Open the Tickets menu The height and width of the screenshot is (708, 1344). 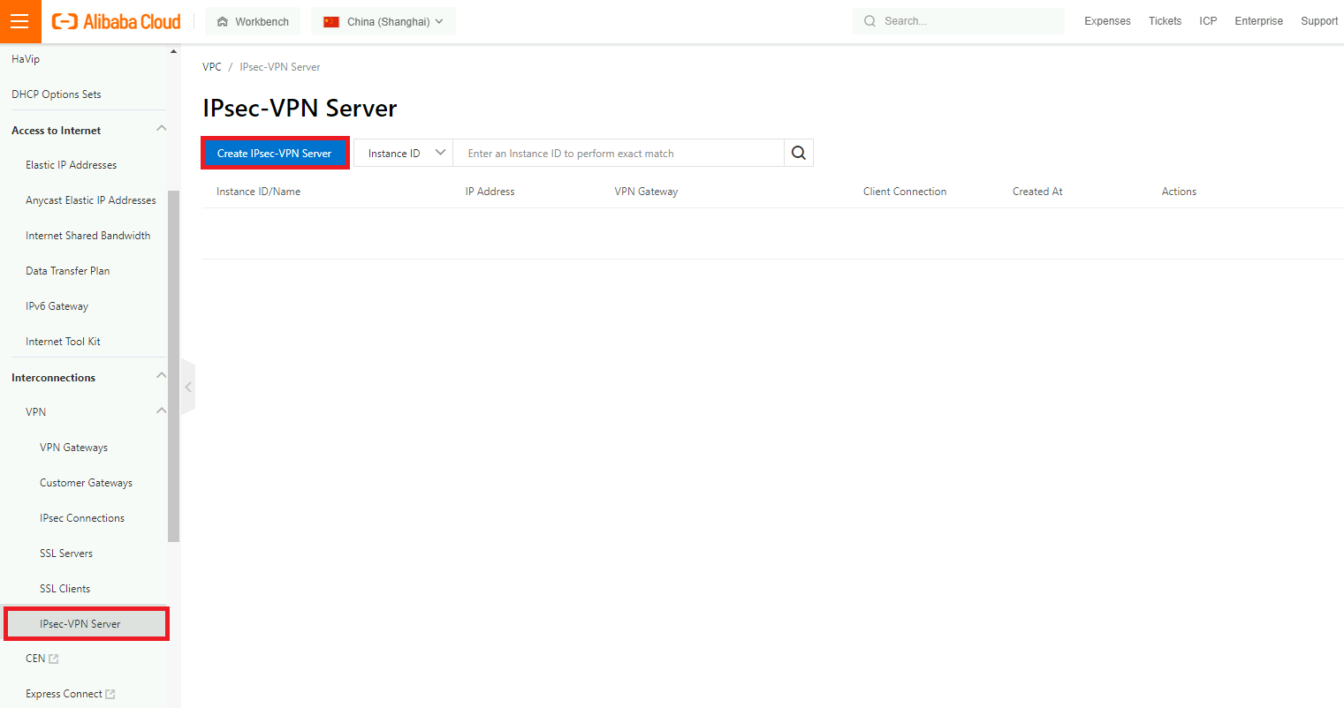coord(1165,21)
